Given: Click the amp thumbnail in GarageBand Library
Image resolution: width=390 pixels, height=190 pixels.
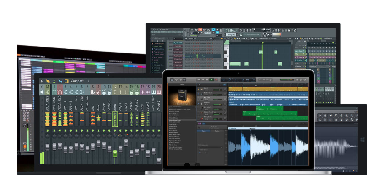Looking at the screenshot, I should coord(182,95).
